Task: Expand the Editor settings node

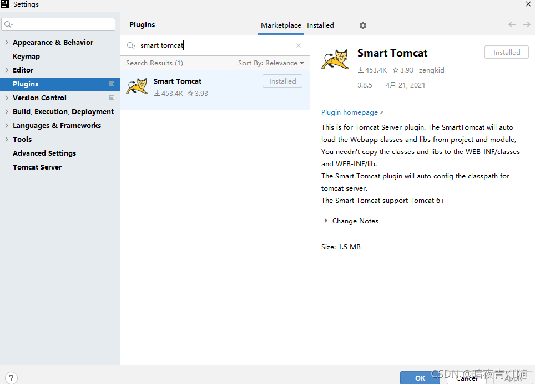Action: click(7, 70)
